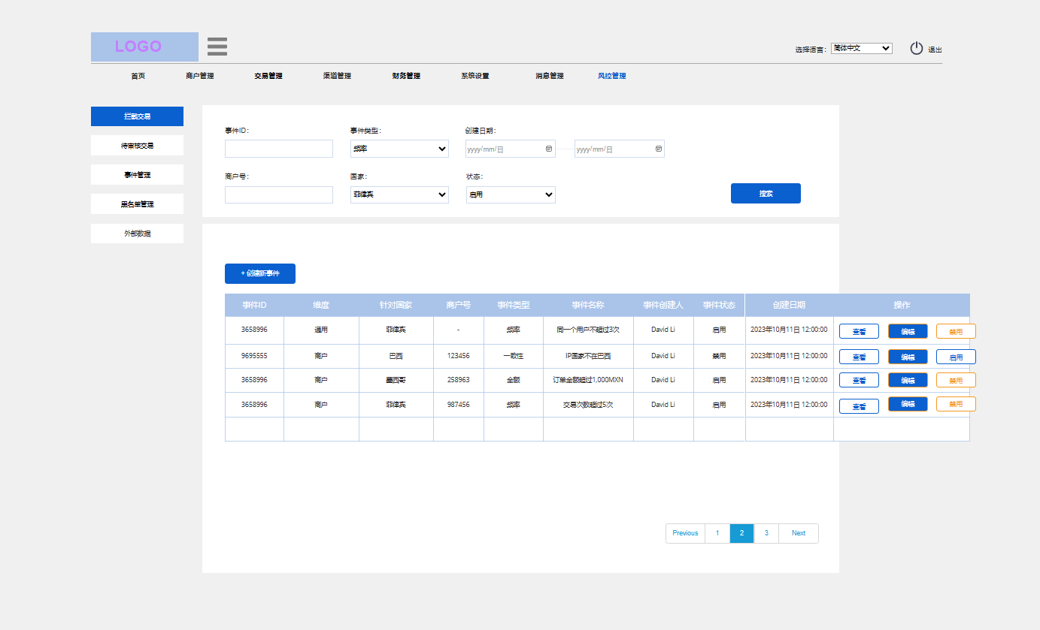
Task: Click the 巴西 country cell
Action: point(396,356)
